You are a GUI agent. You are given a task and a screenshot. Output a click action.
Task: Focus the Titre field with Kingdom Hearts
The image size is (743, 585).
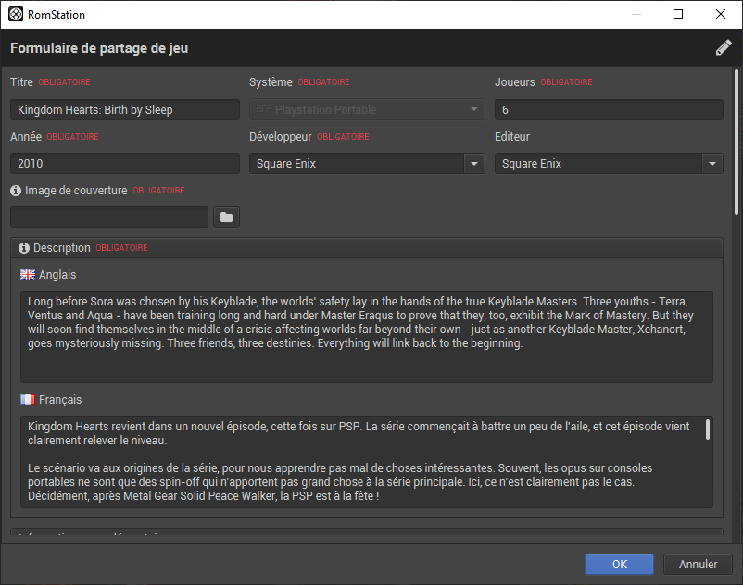click(125, 110)
